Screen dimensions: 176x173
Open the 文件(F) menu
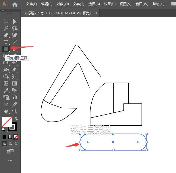31,4
